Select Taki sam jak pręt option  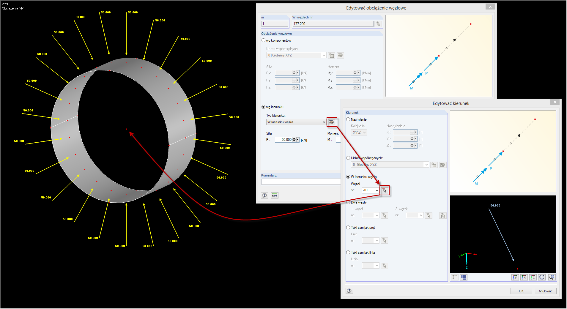(348, 228)
